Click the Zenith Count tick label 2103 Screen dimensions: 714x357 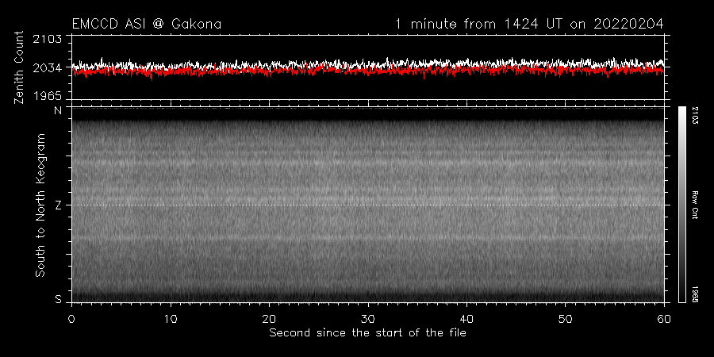(x=48, y=39)
